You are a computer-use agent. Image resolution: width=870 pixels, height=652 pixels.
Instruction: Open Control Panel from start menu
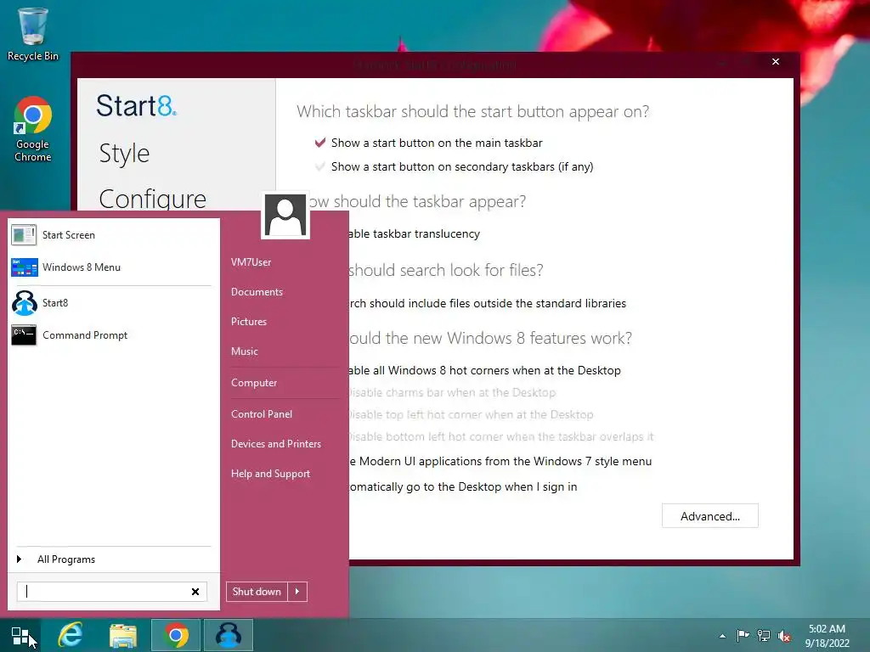pyautogui.click(x=262, y=414)
